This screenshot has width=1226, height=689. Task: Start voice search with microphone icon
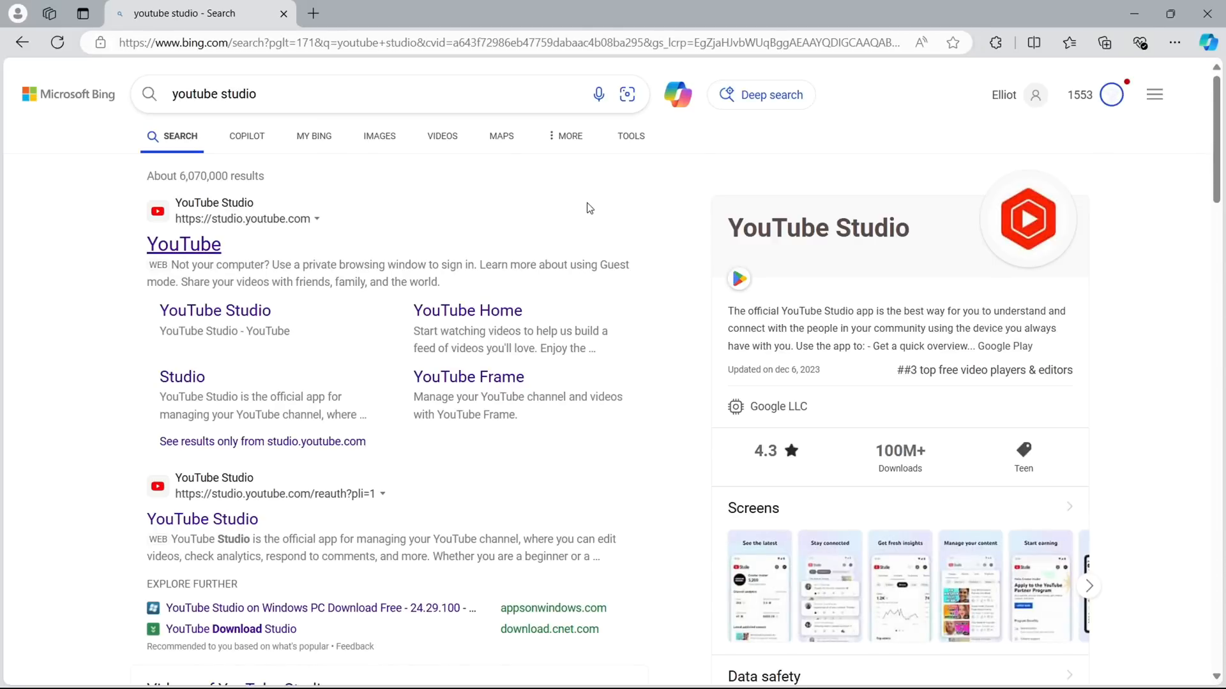tap(599, 94)
